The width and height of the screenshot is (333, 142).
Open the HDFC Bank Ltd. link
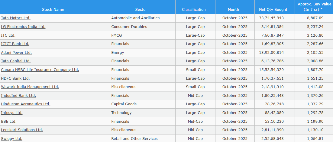click(15, 79)
